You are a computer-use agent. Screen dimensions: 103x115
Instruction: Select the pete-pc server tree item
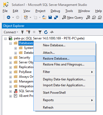49,38
